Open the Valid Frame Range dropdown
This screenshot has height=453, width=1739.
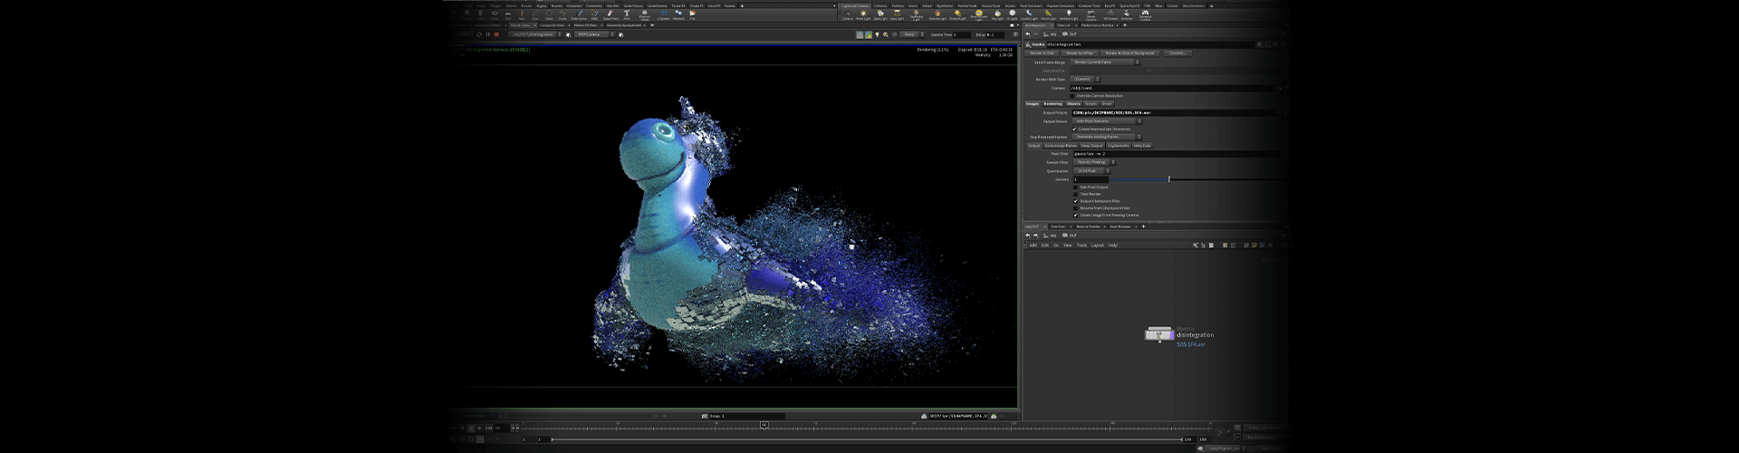click(x=1105, y=63)
